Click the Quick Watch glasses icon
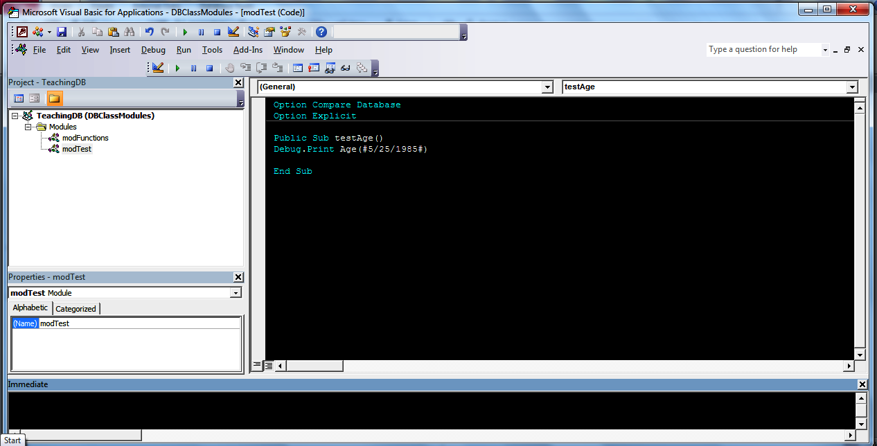The width and height of the screenshot is (877, 446). coord(345,68)
